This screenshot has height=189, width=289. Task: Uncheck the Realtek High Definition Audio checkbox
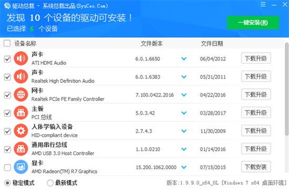(7, 77)
